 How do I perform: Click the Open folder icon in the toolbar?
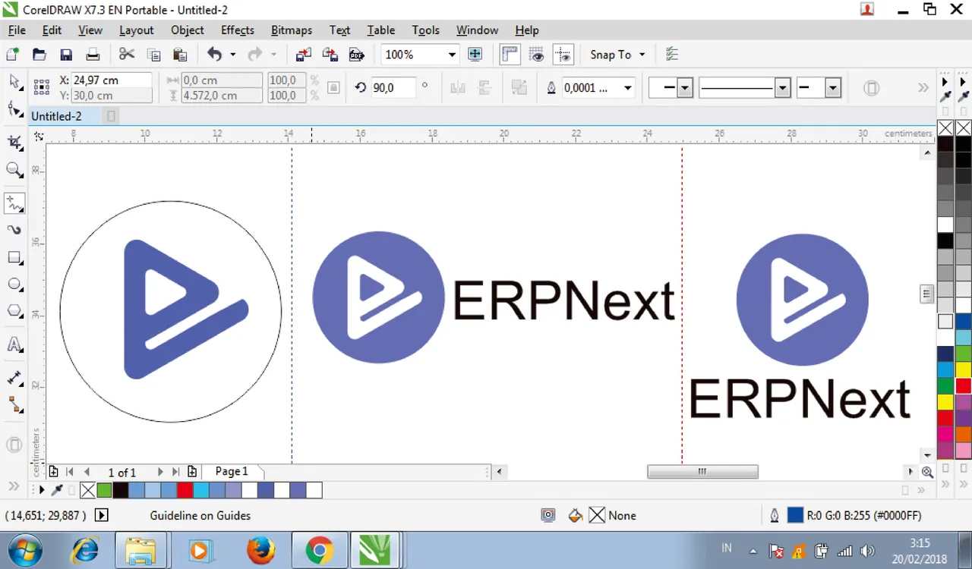click(x=39, y=55)
